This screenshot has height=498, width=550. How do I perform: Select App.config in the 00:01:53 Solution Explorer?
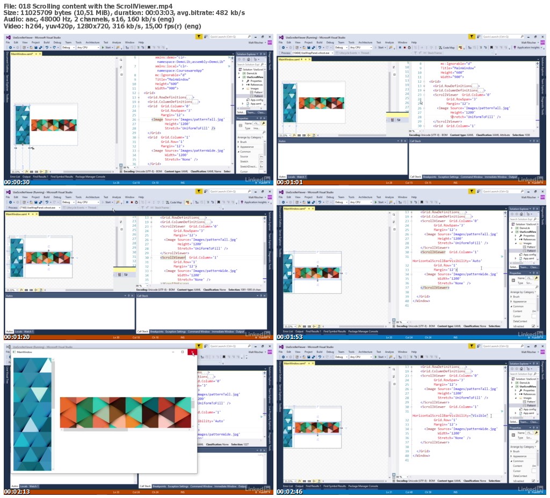coord(529,255)
